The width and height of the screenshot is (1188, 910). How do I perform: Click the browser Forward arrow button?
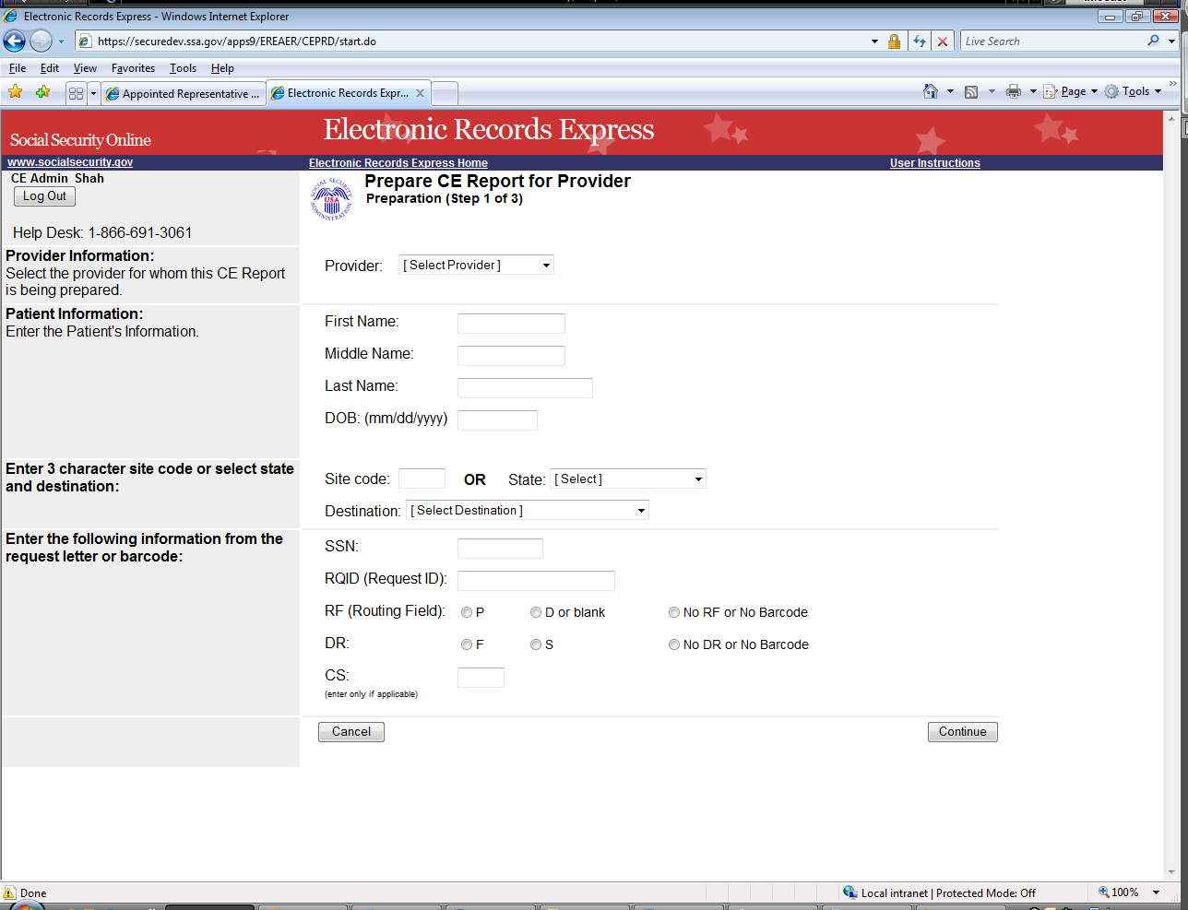41,41
